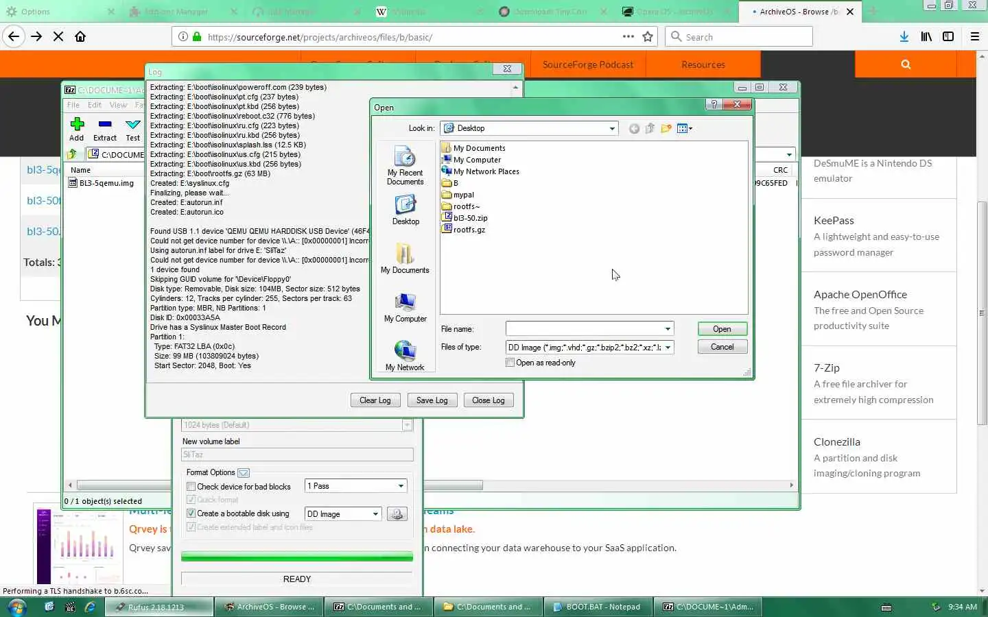
Task: Go back to the last folder visited
Action: pyautogui.click(x=634, y=128)
